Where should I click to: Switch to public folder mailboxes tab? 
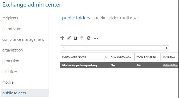117,18
